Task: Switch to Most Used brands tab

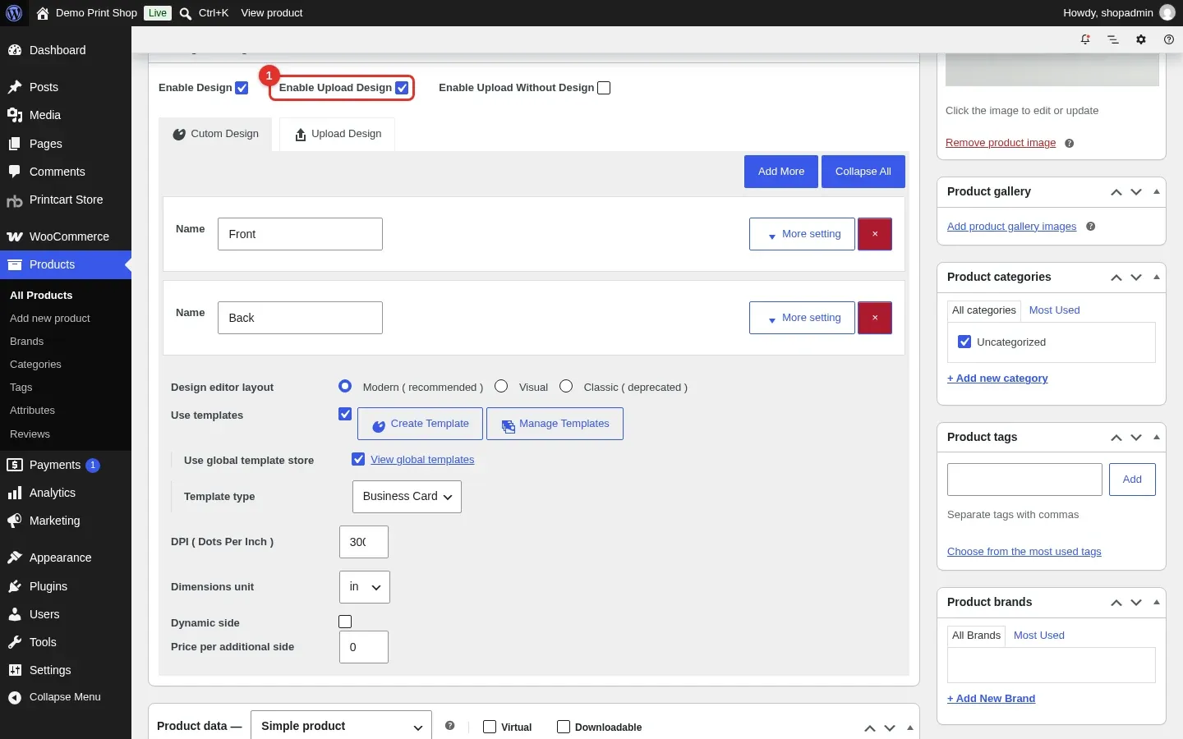Action: [x=1038, y=636]
